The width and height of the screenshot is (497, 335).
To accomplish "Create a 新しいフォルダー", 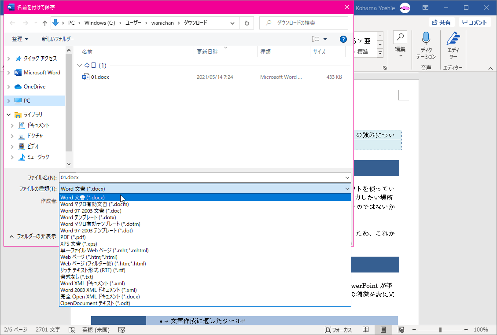I will 58,39.
